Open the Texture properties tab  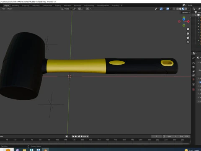[193, 89]
